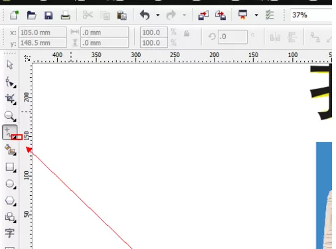The image size is (336, 249).
Task: Open the Polygon tool flyout triangle
Action: [15, 205]
